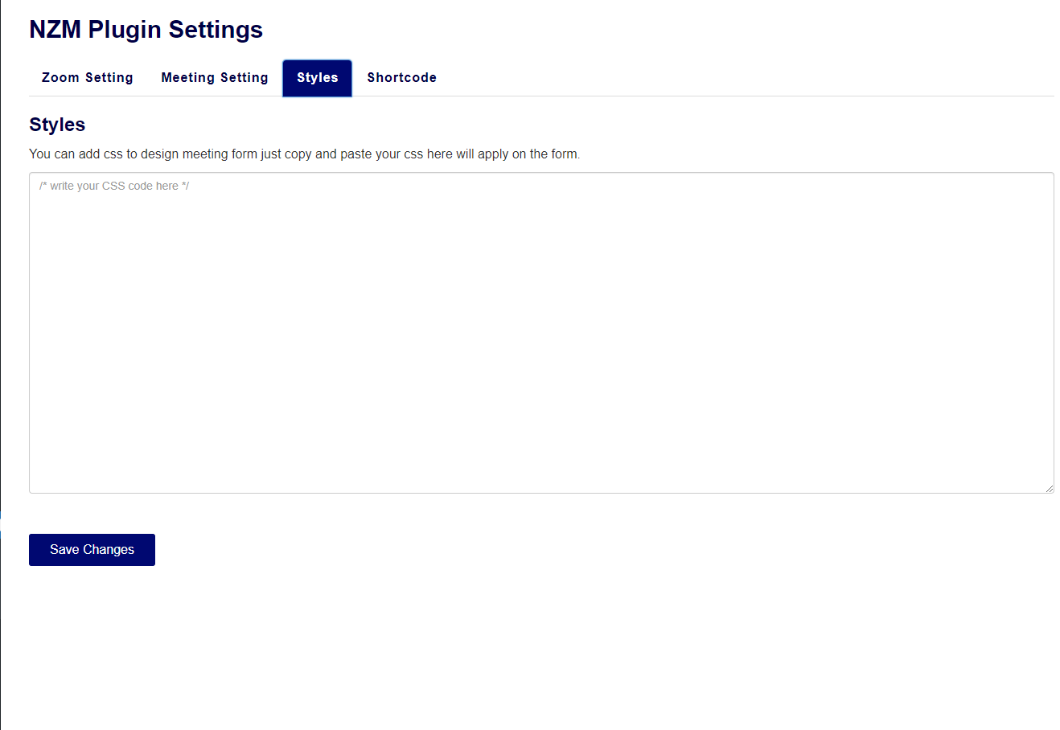Go to the Shortcode tab
The image size is (1060, 730).
(x=402, y=78)
